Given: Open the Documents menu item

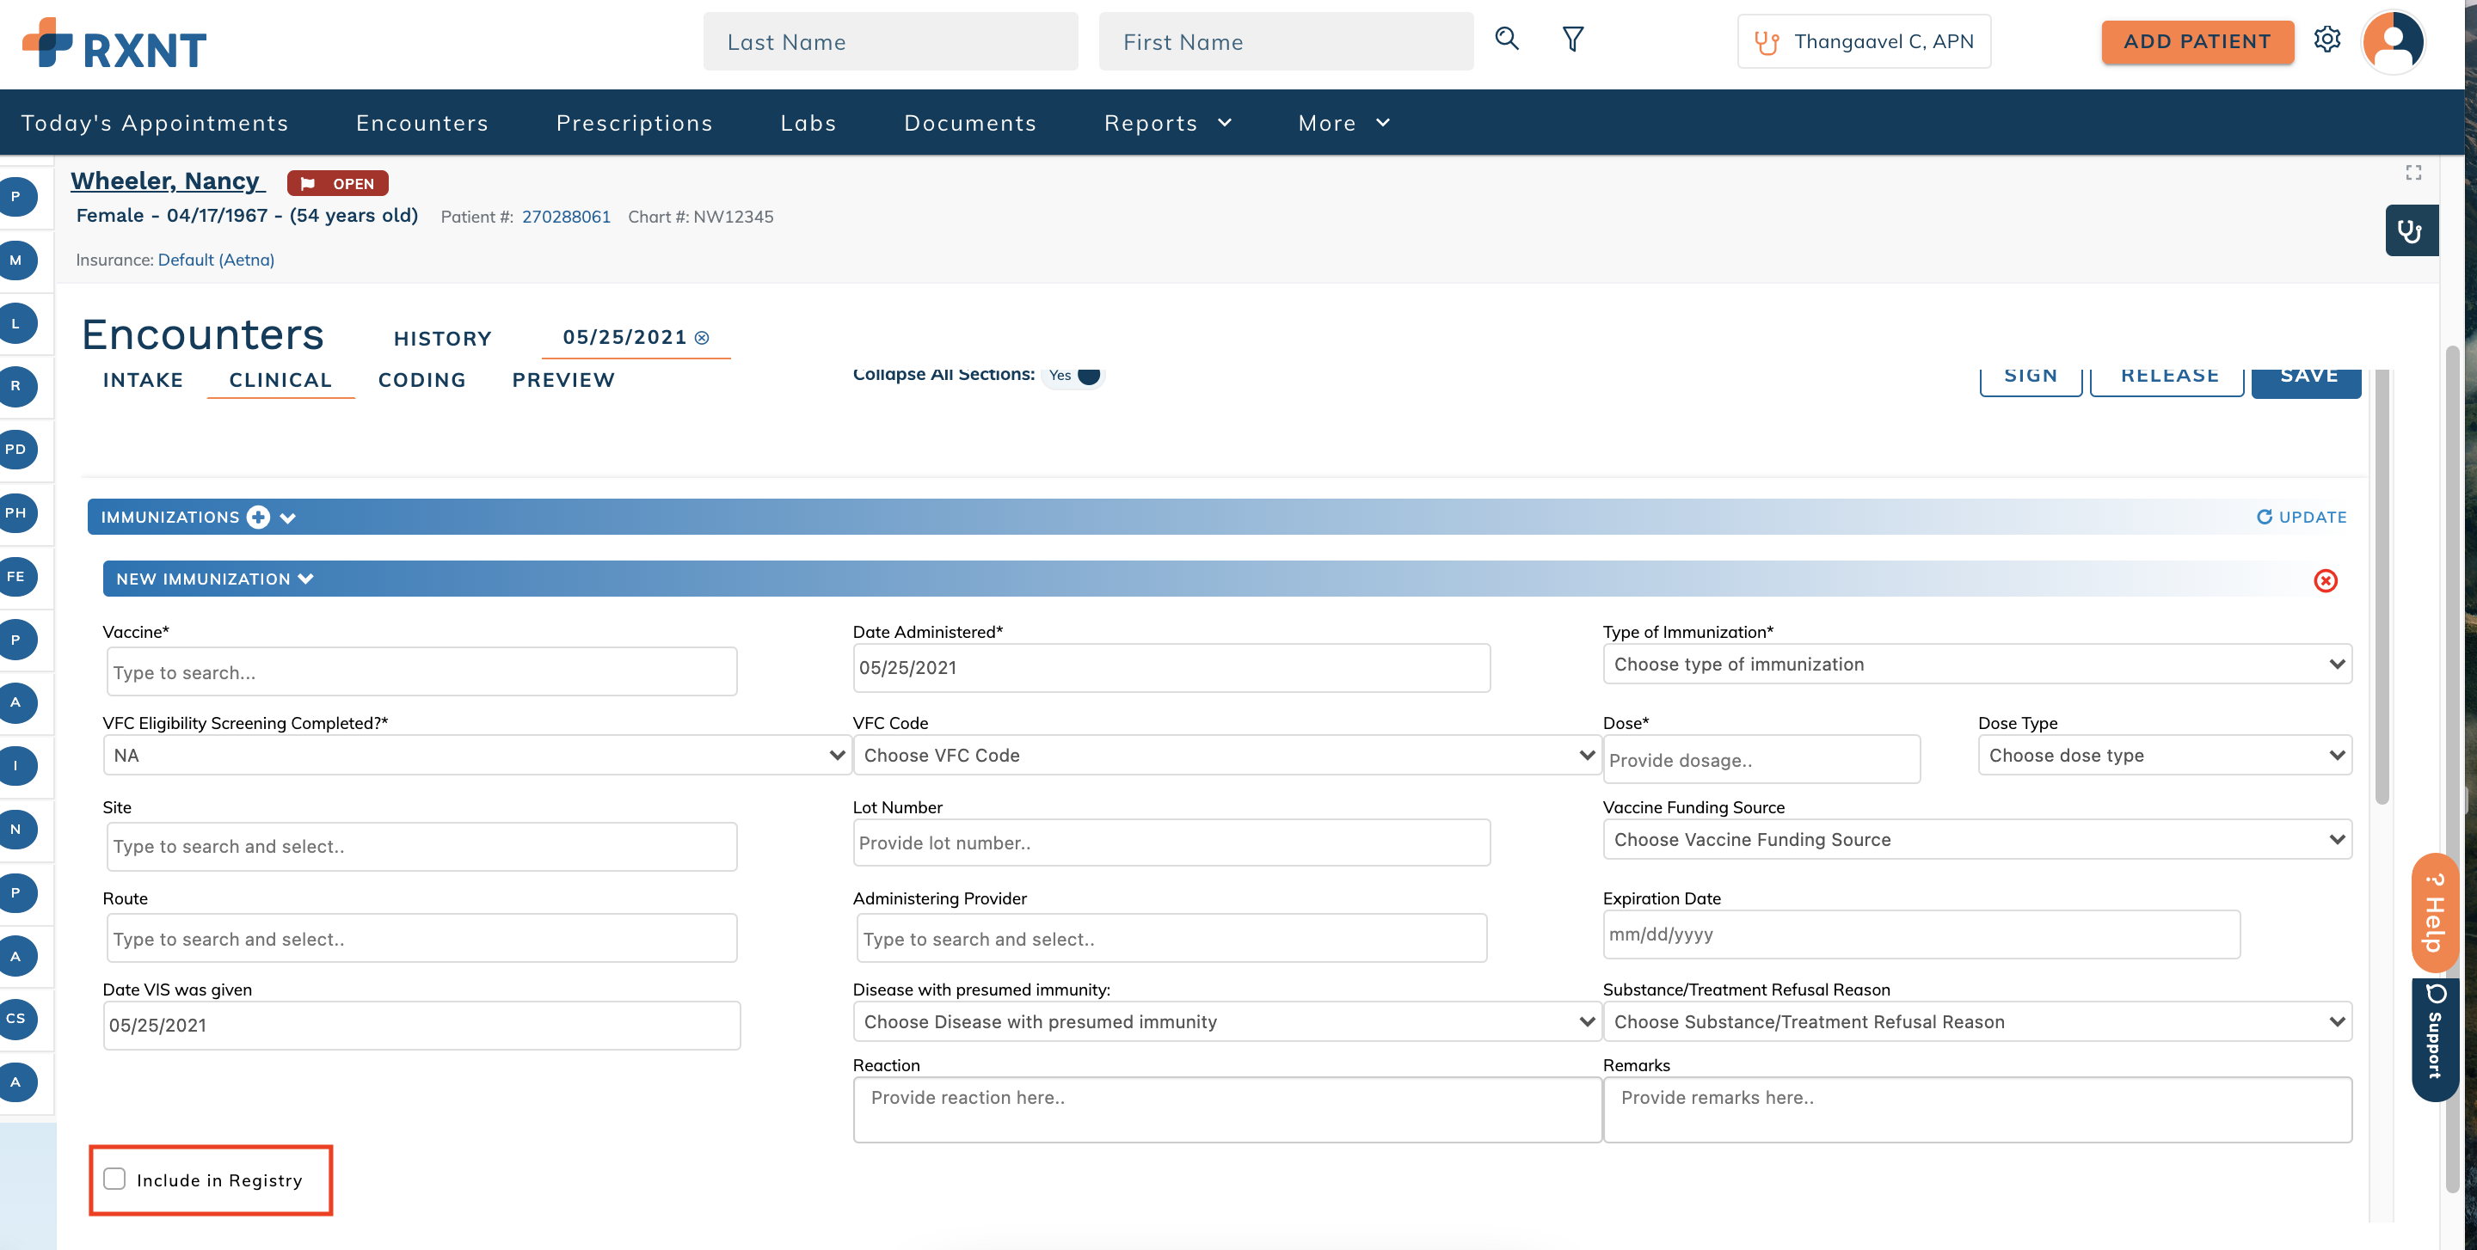Looking at the screenshot, I should pos(970,123).
